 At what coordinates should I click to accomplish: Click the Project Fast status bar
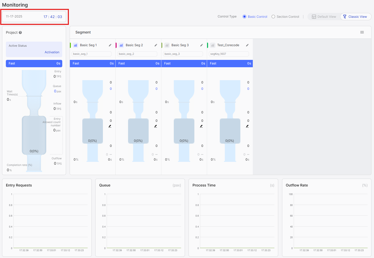click(34, 63)
